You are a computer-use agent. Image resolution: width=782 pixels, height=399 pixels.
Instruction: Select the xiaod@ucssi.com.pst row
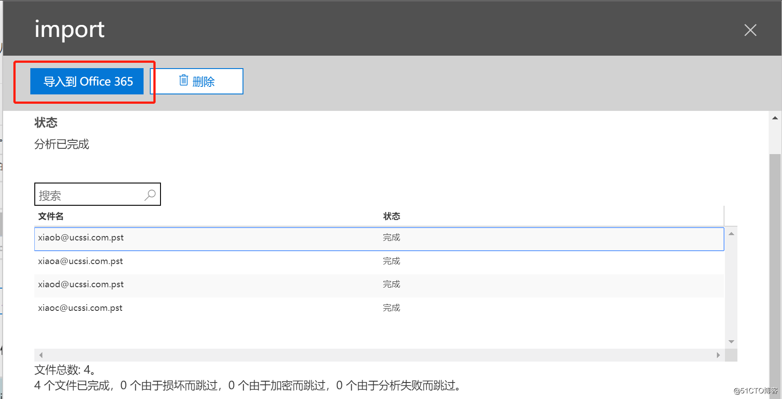pos(379,285)
